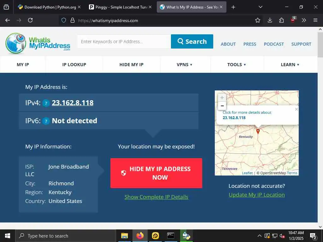List all tabs dropdown arrow
The width and height of the screenshot is (323, 242).
260,7
